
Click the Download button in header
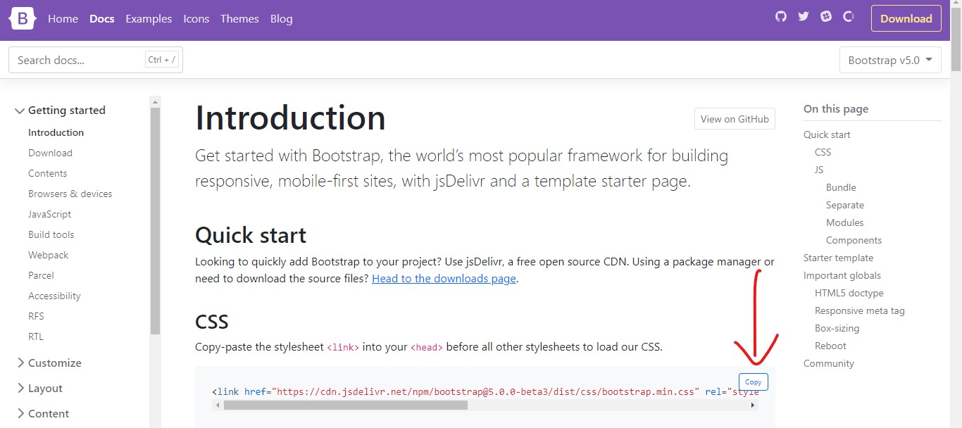(x=906, y=19)
